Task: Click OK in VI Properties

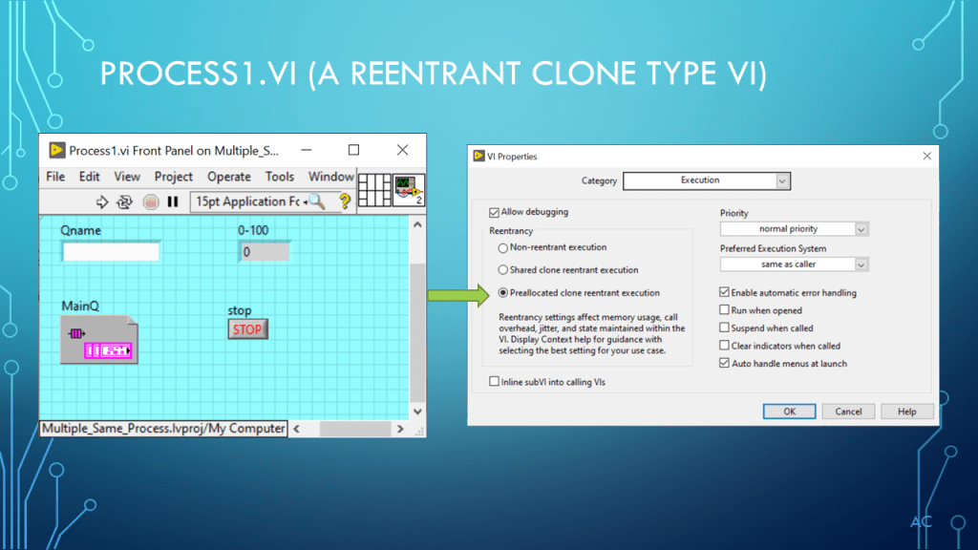Action: [x=789, y=412]
